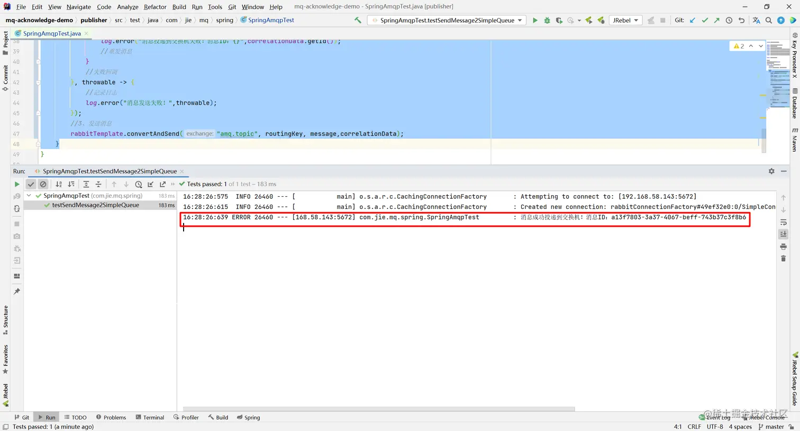The height and width of the screenshot is (431, 800).
Task: Collapse the code fold at line 42
Action: point(38,82)
